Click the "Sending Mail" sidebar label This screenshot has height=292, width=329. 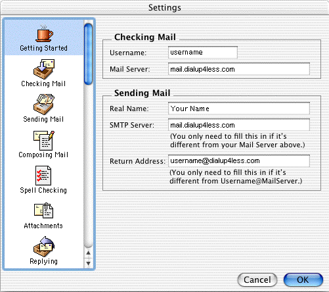[43, 119]
